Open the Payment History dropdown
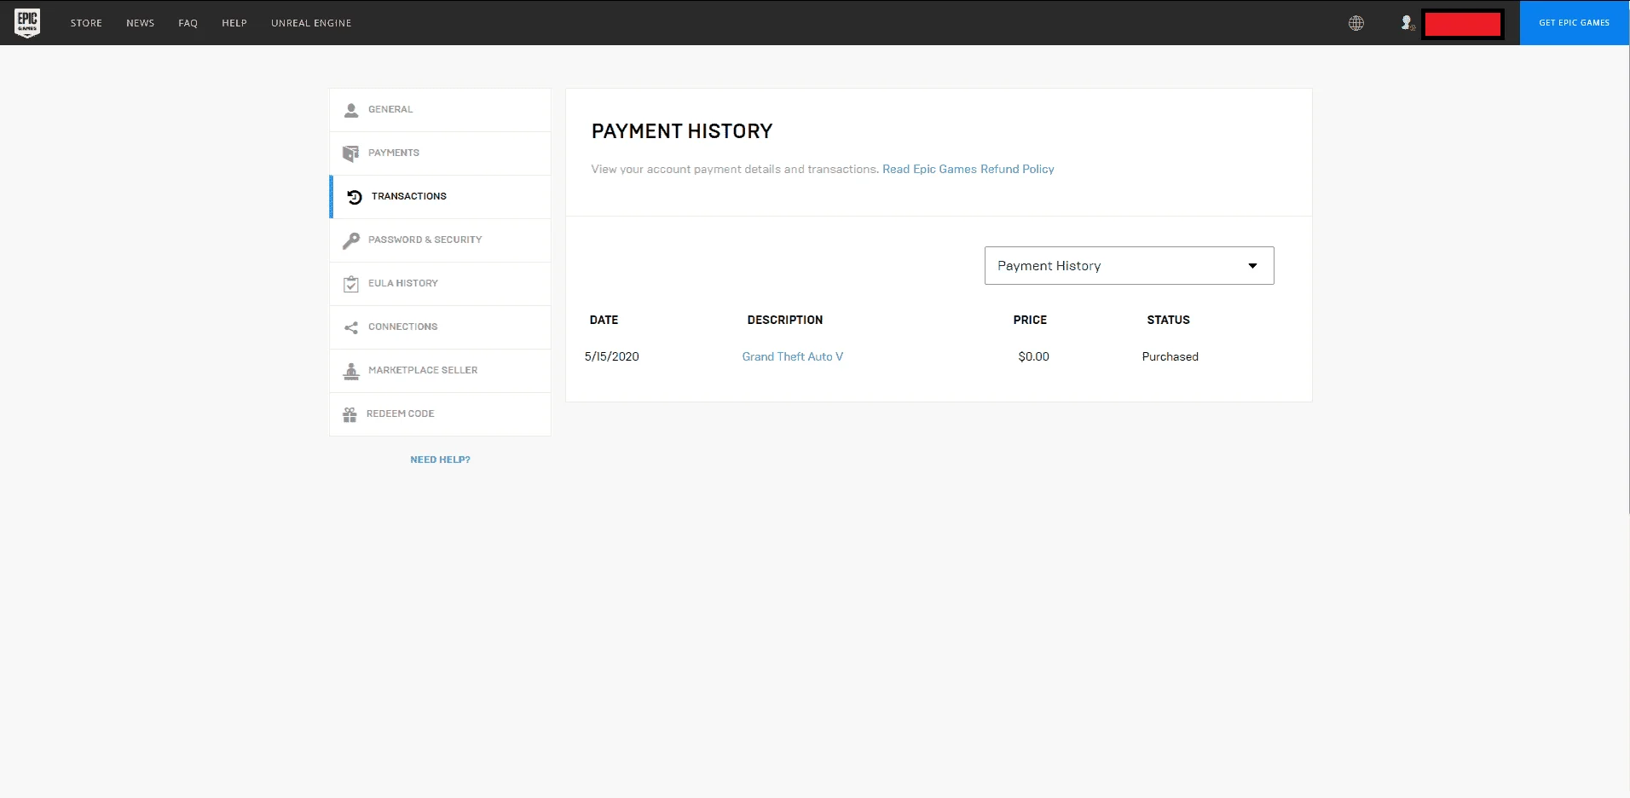Image resolution: width=1630 pixels, height=798 pixels. pyautogui.click(x=1130, y=266)
